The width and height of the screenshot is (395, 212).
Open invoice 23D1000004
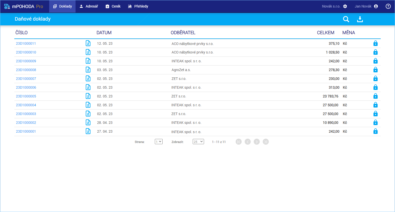26,105
